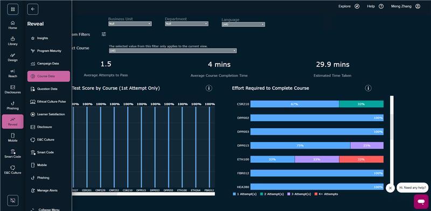431x211 pixels.
Task: Click the back arrow button
Action: point(33,9)
